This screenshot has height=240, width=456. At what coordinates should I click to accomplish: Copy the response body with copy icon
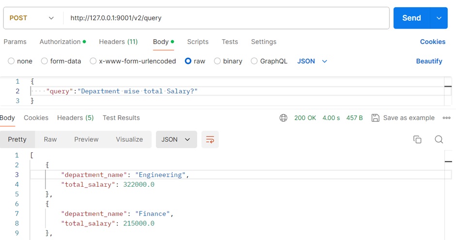coord(417,139)
